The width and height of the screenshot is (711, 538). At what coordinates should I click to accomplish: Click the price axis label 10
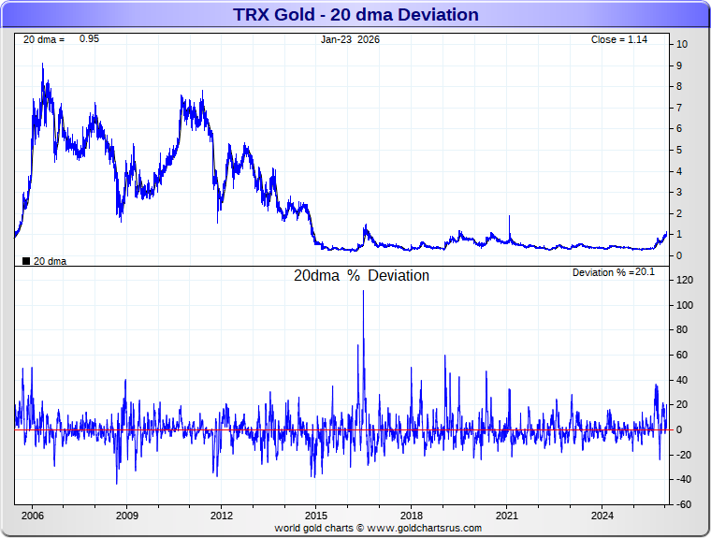click(x=682, y=44)
